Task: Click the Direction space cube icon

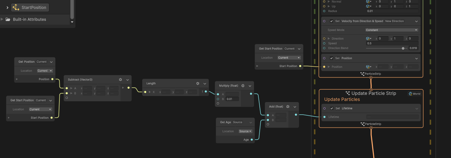Action: tap(368, 39)
